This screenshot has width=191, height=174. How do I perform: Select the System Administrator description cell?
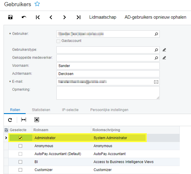135,138
